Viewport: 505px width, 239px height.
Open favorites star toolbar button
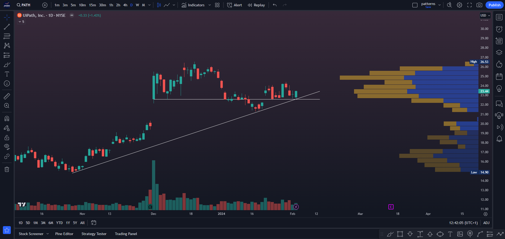point(7,230)
